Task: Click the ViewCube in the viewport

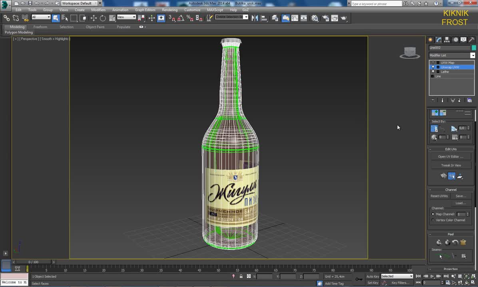Action: (410, 53)
